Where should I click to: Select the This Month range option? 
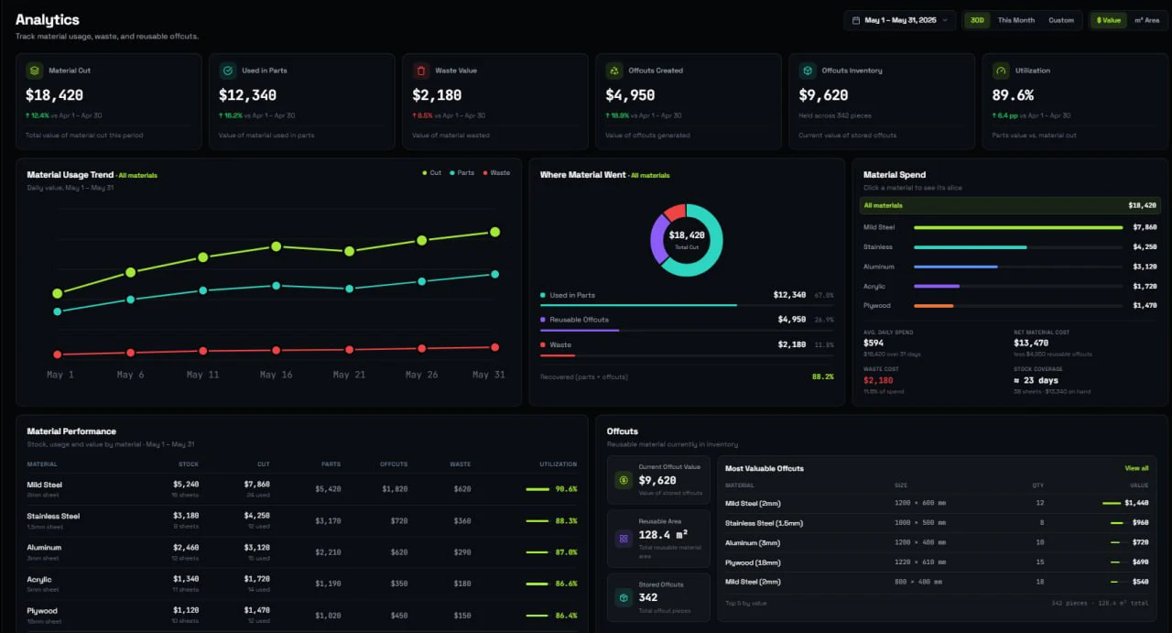[1016, 20]
